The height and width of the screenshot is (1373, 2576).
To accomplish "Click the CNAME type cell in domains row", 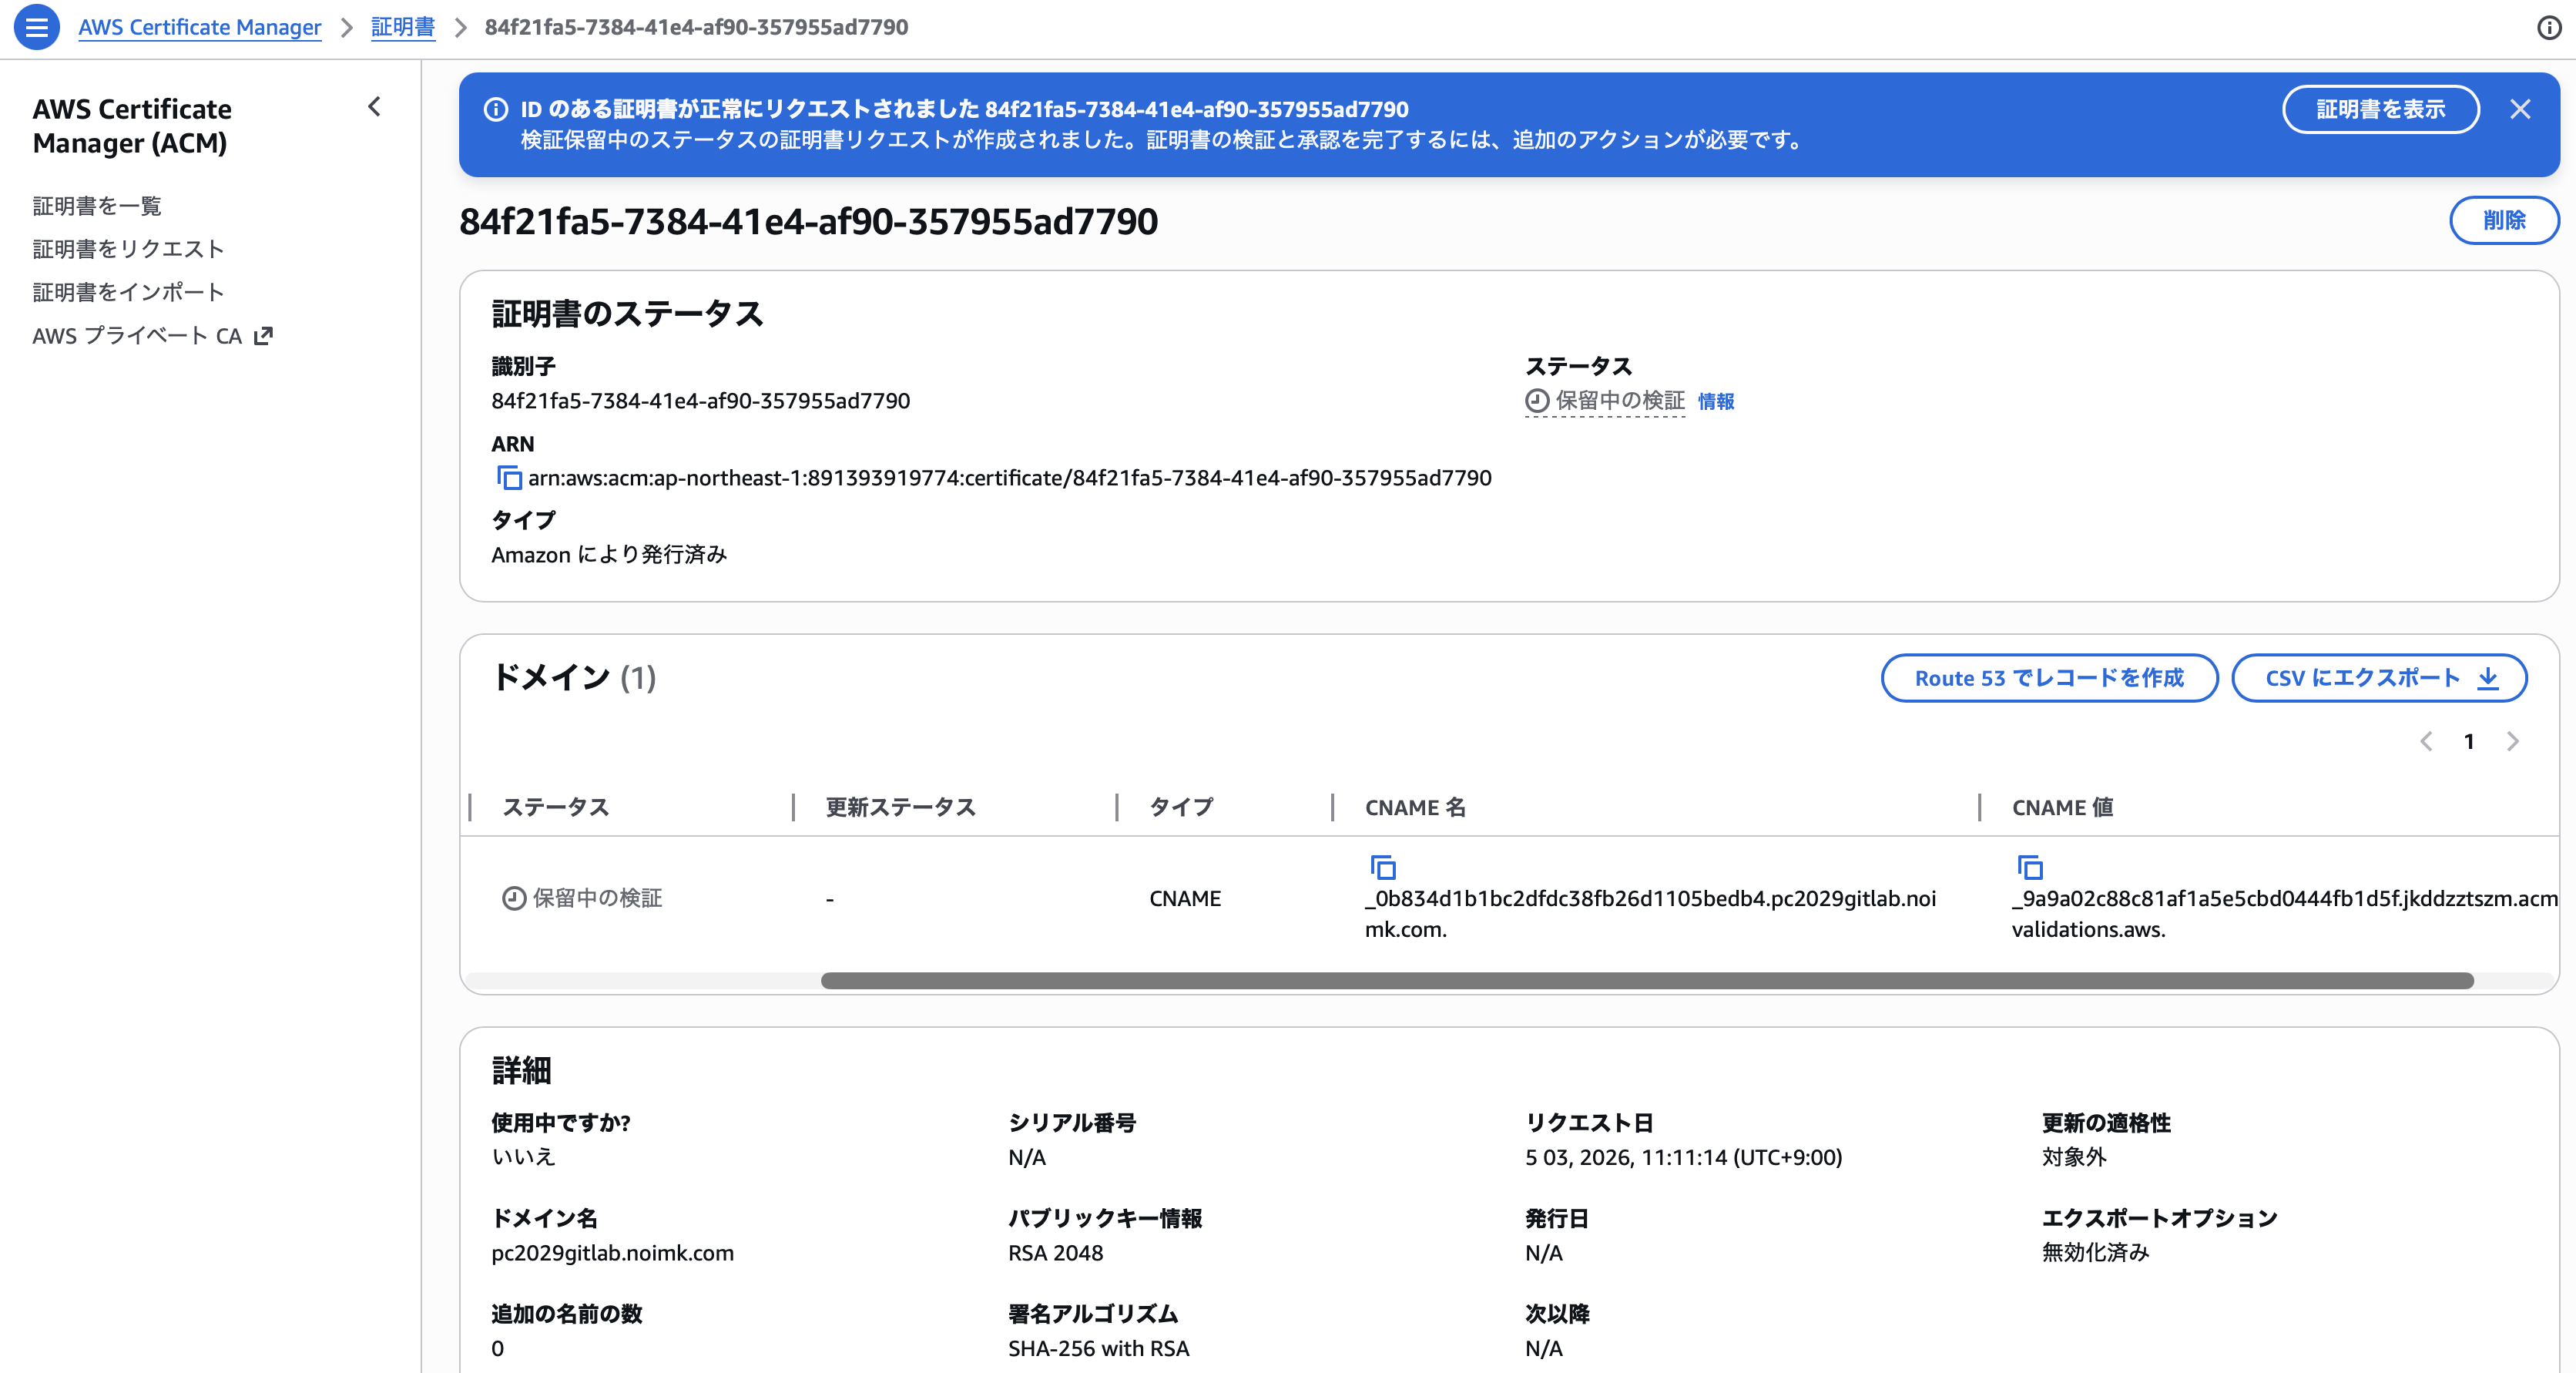I will click(1185, 898).
